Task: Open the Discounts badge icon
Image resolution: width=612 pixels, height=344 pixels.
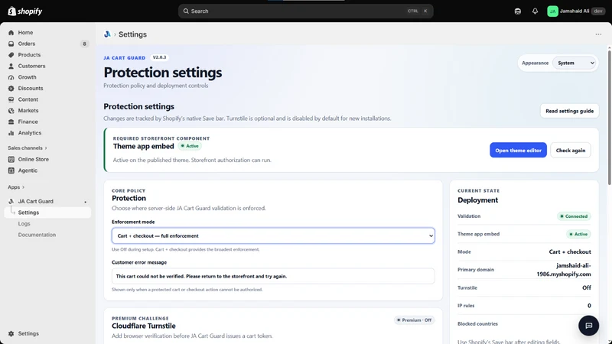Action: point(11,89)
